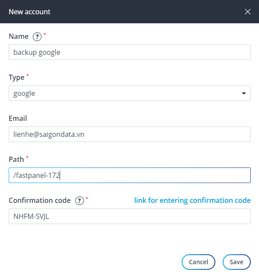
Task: Select the Confirmation code input NHFM-SVJL
Action: tap(130, 216)
